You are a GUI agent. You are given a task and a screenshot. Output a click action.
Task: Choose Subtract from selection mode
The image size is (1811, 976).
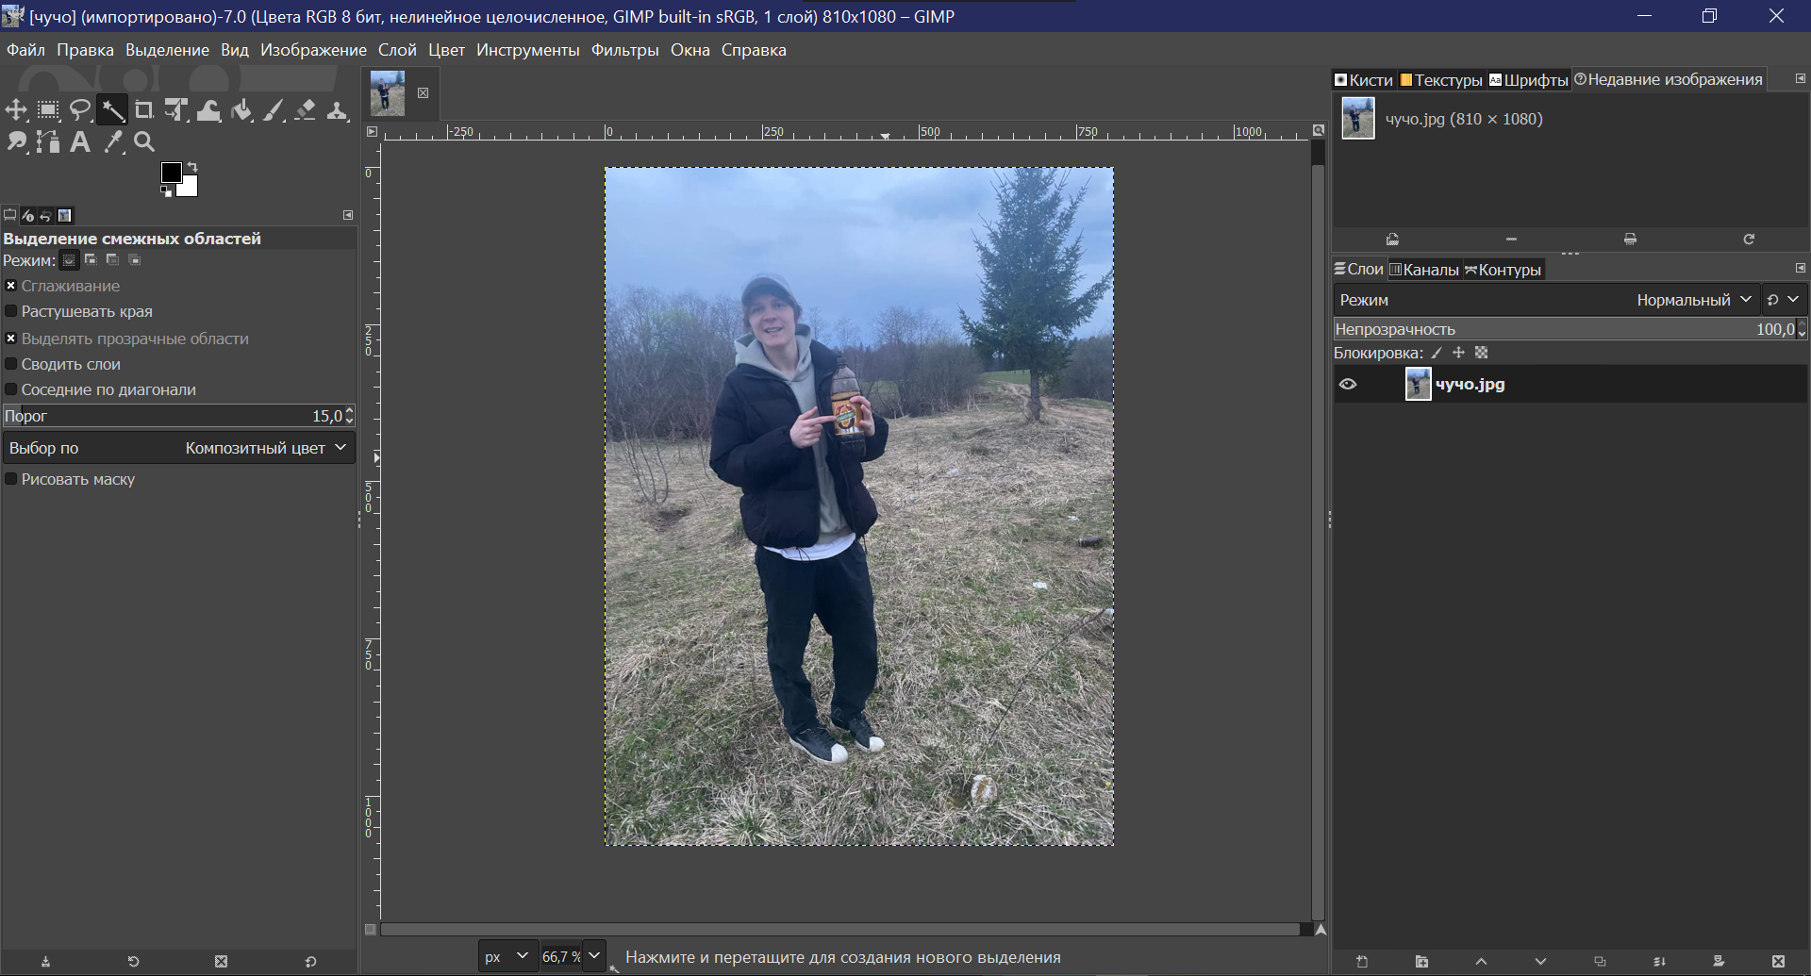click(112, 259)
